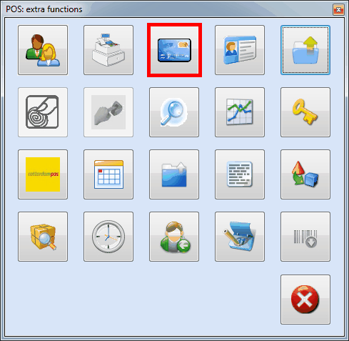Screen dimensions: 349x341
Task: Select the fingerprint scan icon
Action: coord(43,112)
